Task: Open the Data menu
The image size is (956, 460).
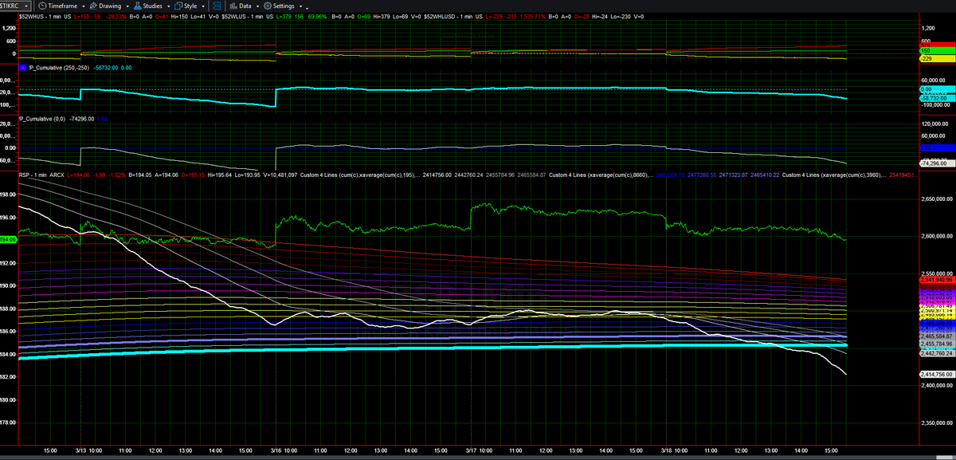Action: 245,6
